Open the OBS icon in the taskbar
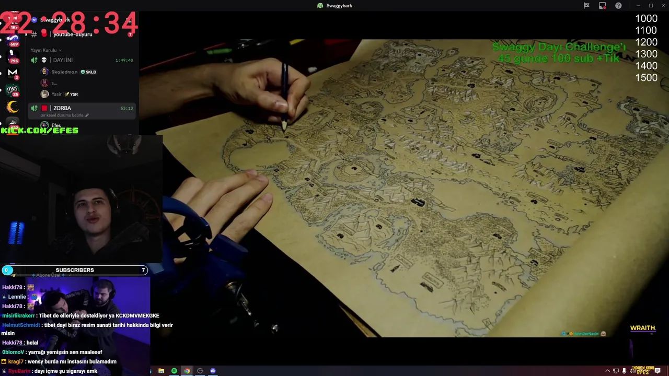The height and width of the screenshot is (376, 669). point(200,371)
